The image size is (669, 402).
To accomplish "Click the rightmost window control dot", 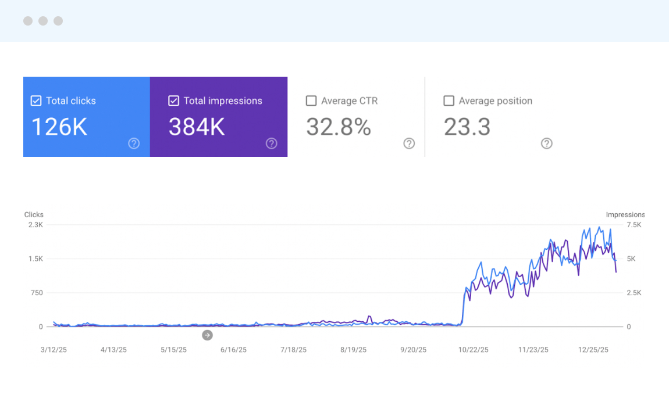I will point(58,21).
